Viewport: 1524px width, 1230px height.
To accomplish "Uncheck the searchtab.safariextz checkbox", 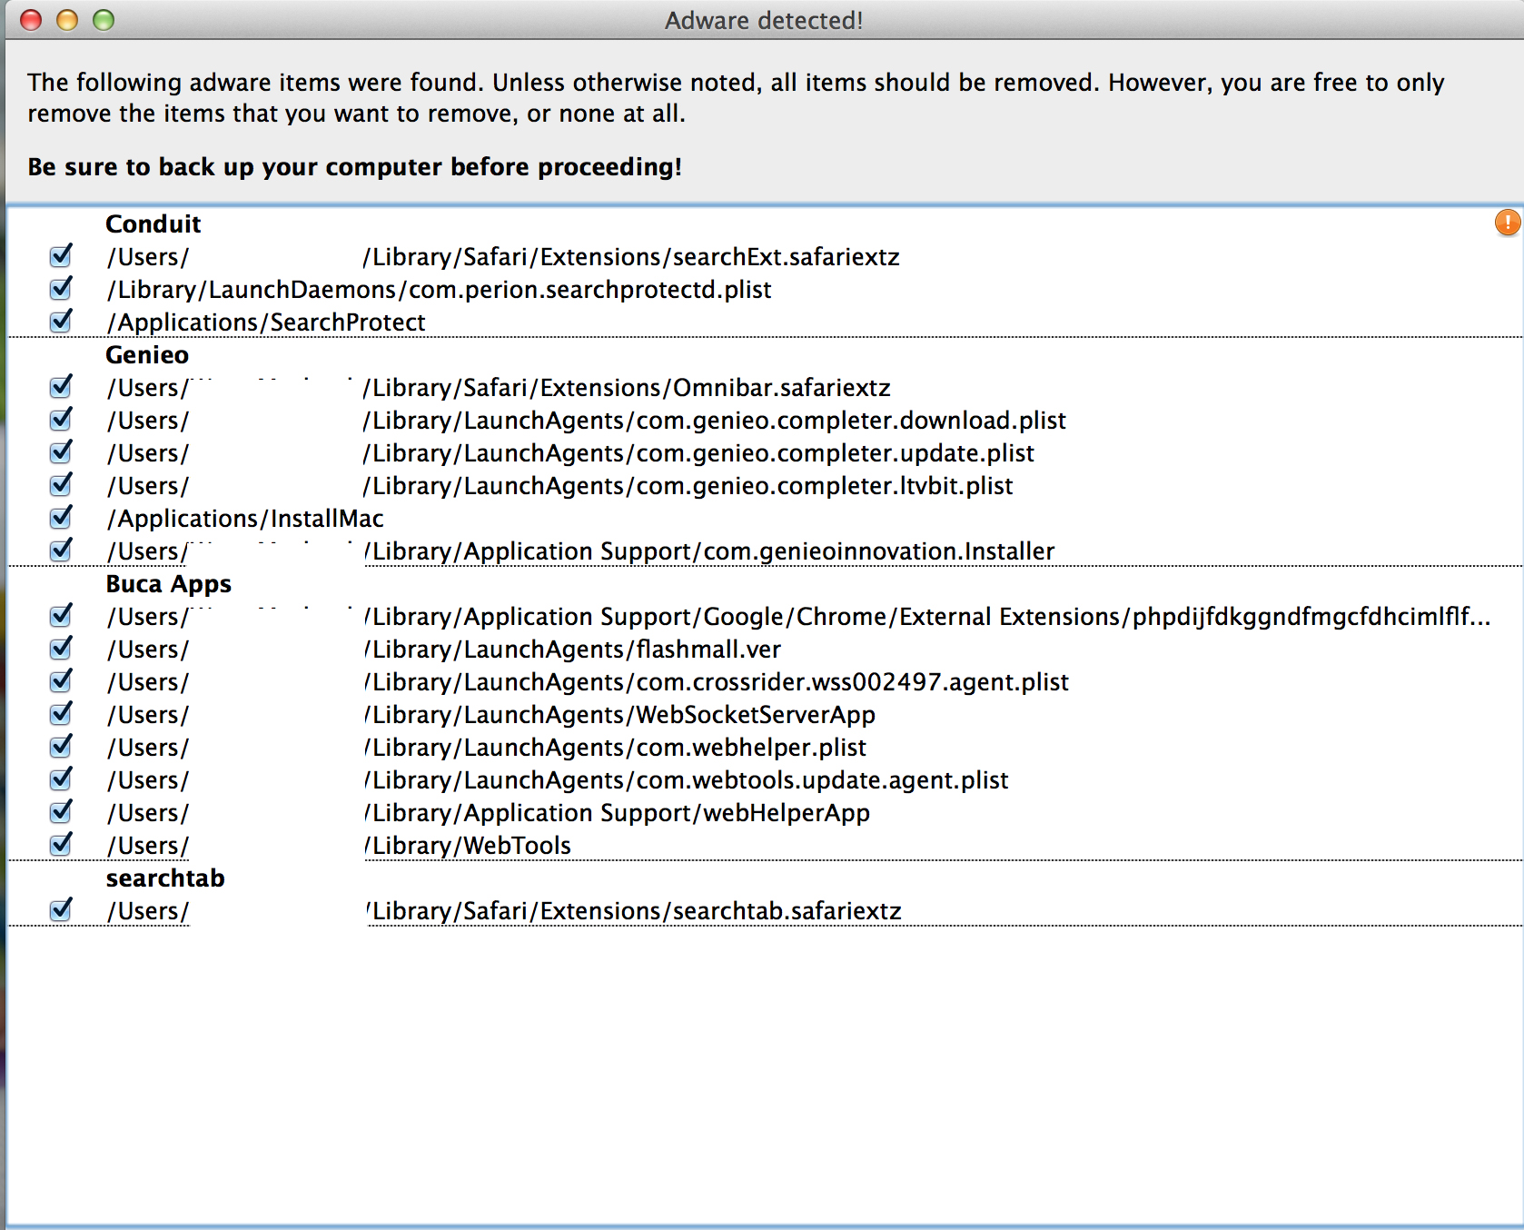I will click(x=61, y=910).
